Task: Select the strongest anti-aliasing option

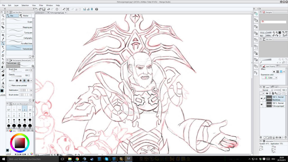Action: click(28, 80)
